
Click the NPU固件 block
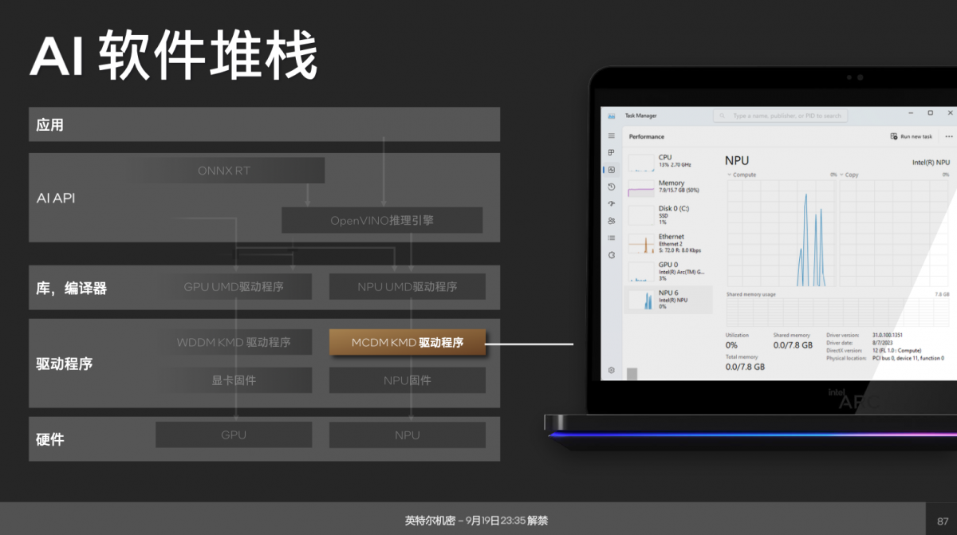click(408, 380)
